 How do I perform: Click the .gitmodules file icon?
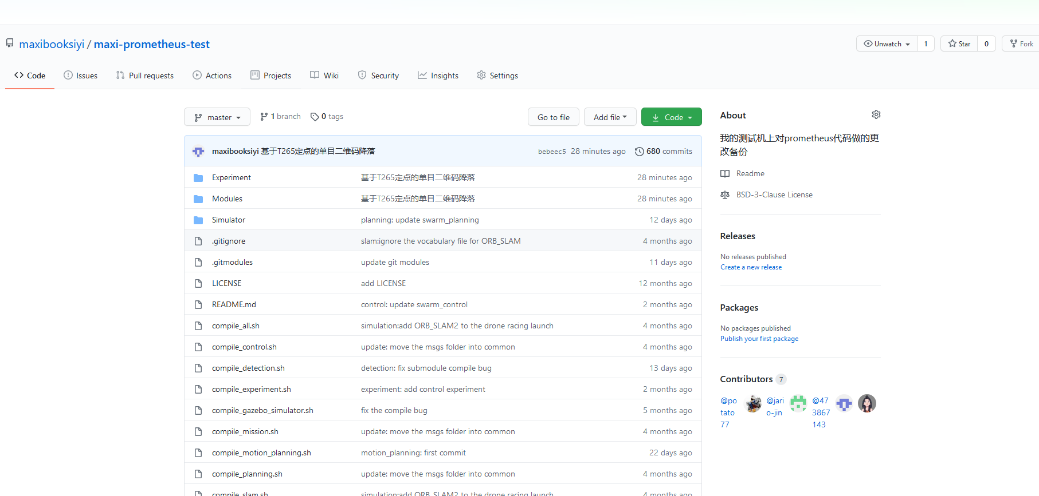(x=198, y=263)
